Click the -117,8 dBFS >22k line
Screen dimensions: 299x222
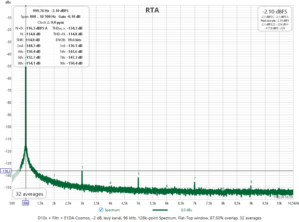274,28
